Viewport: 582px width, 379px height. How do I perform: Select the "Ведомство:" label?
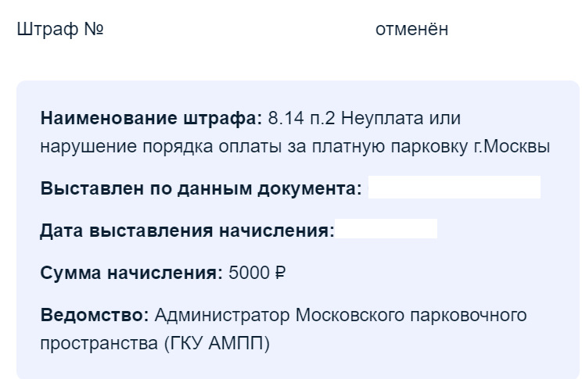(95, 315)
